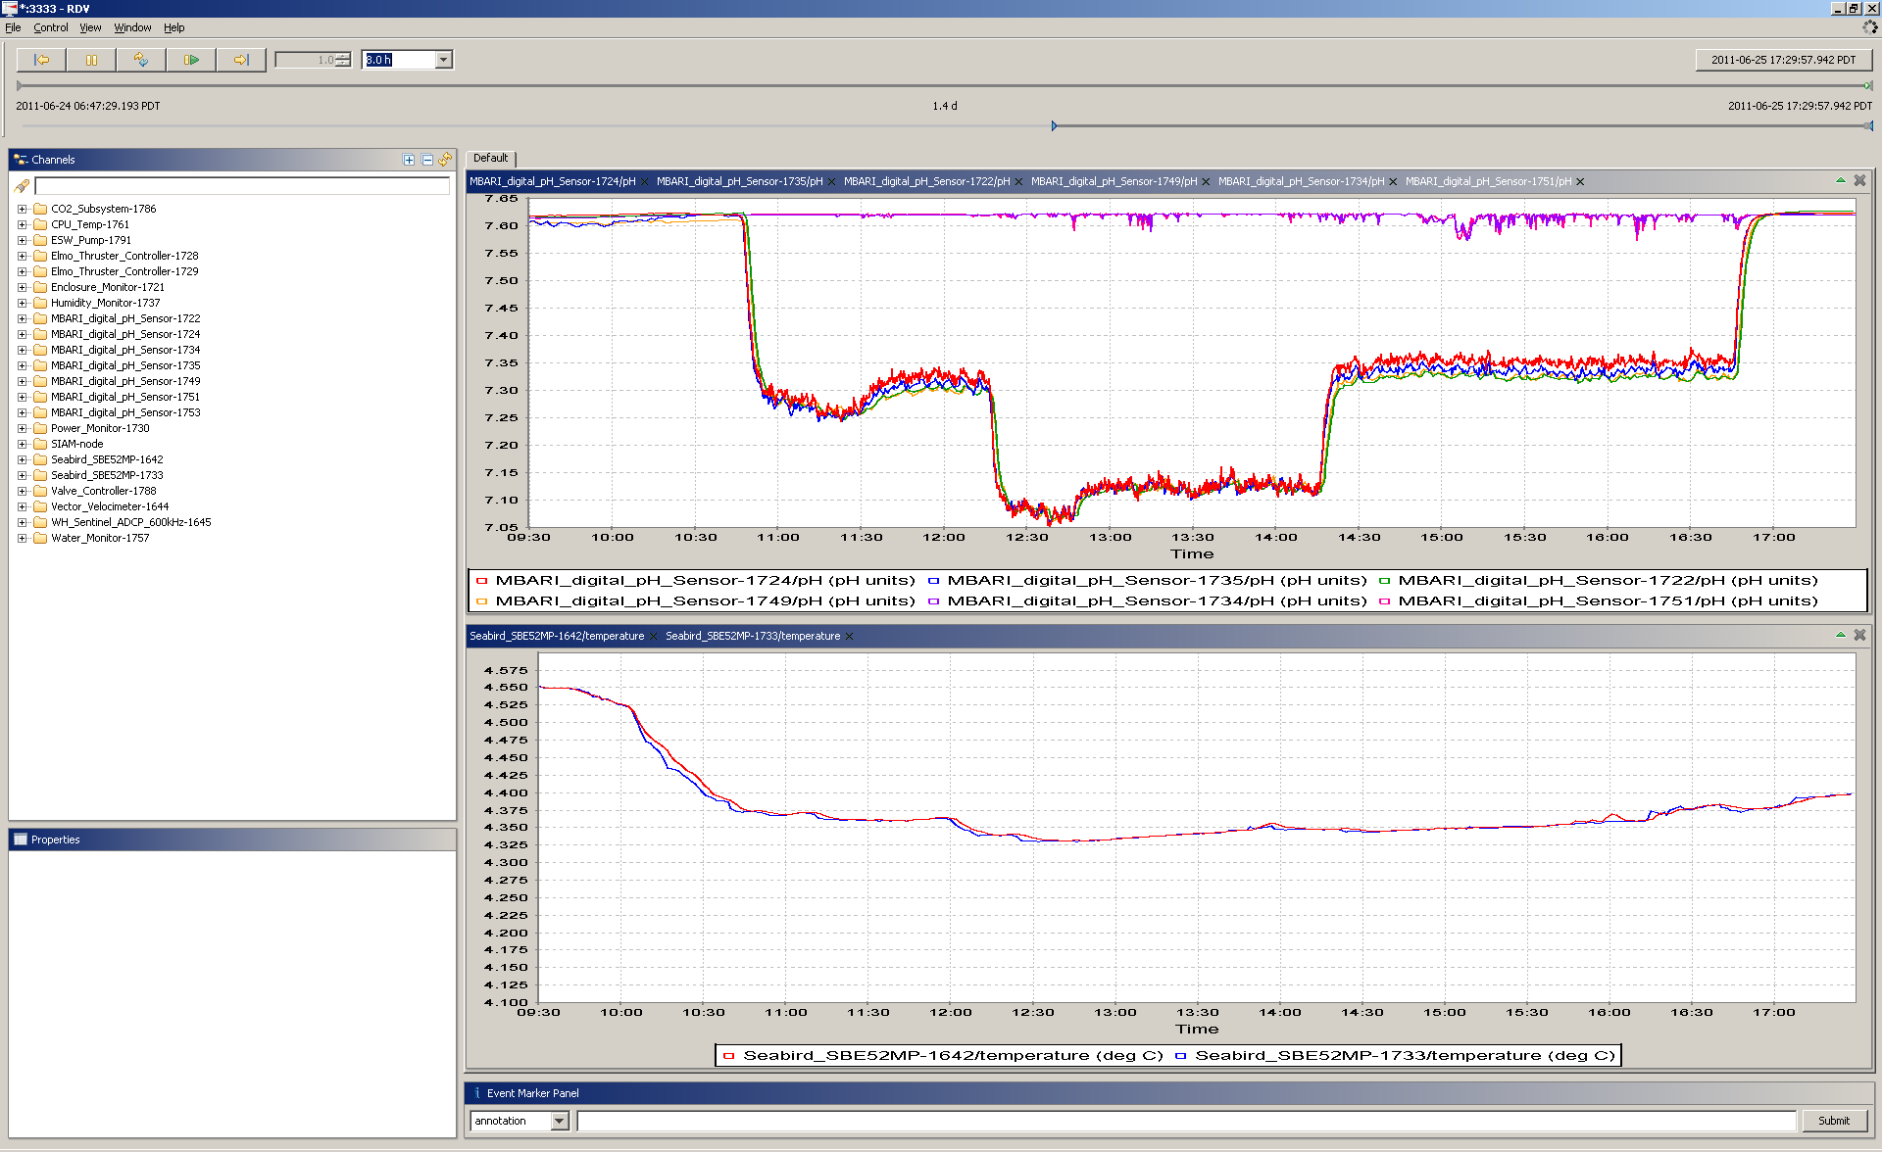Expand the CPU_Temp-1761 node
This screenshot has height=1152, width=1882.
[x=22, y=224]
